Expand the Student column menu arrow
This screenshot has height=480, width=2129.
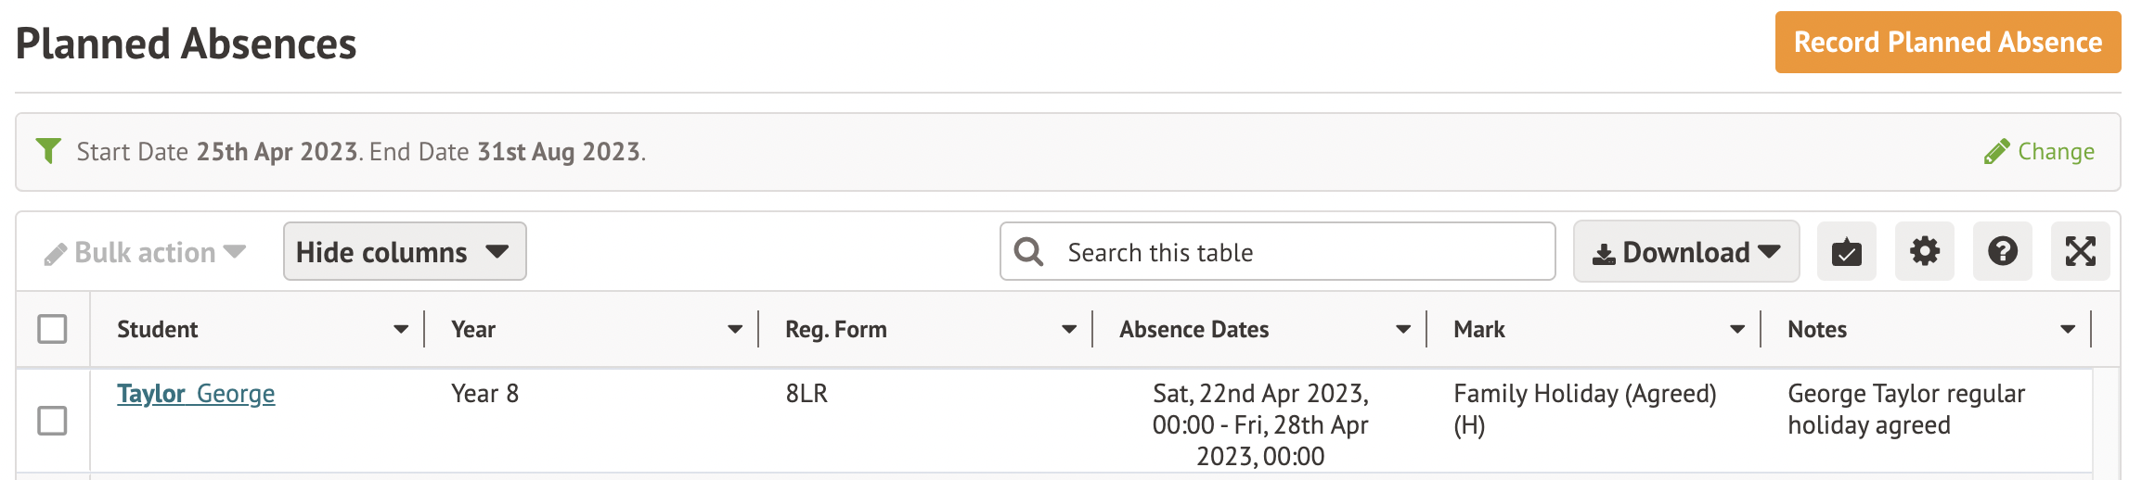click(401, 329)
